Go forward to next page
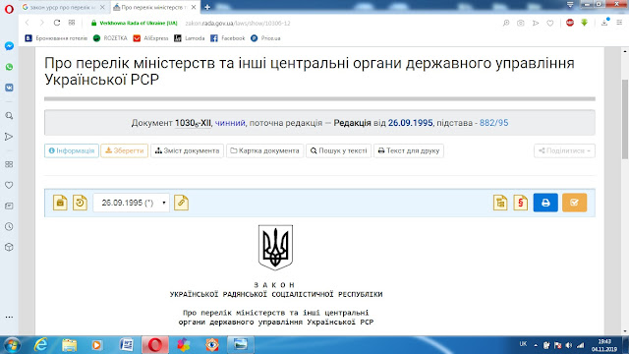The image size is (629, 354). [x=41, y=23]
